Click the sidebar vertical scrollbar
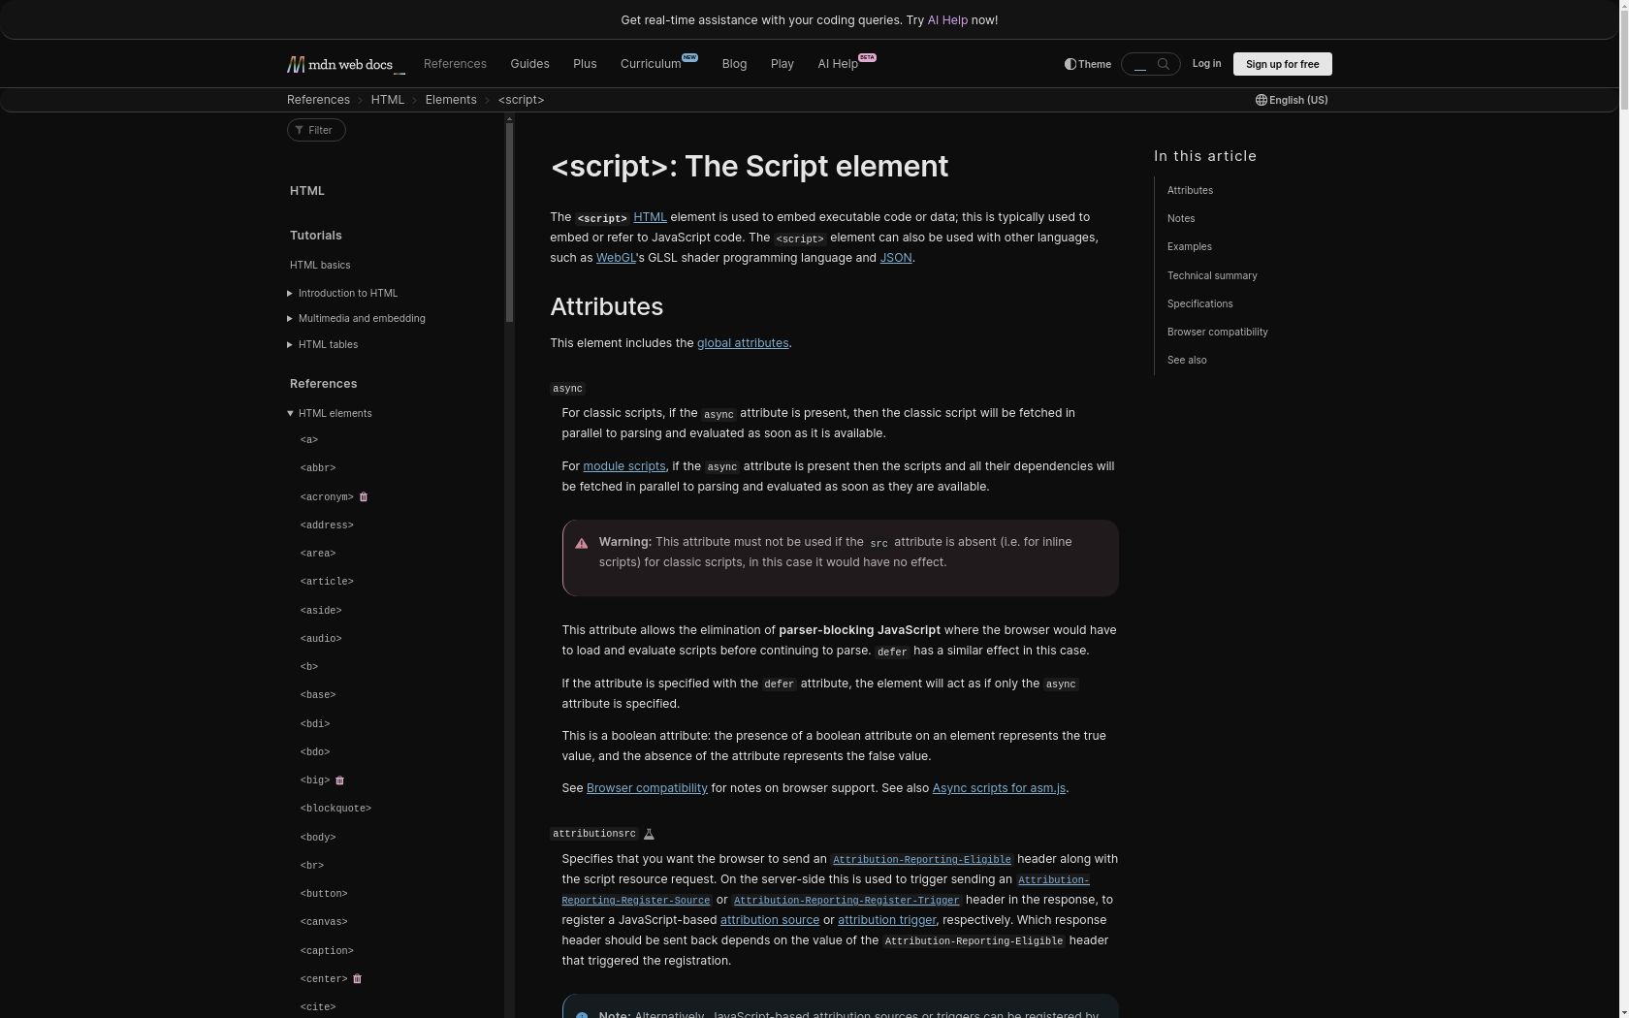The width and height of the screenshot is (1629, 1018). pos(509,223)
